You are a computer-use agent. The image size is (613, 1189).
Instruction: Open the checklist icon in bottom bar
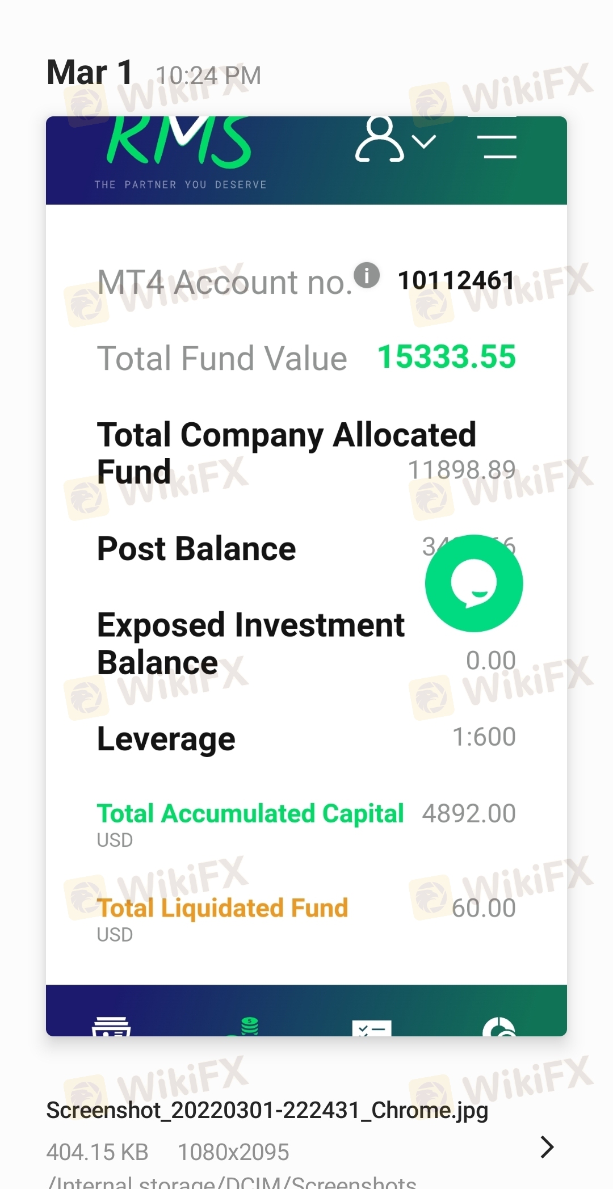372,1028
